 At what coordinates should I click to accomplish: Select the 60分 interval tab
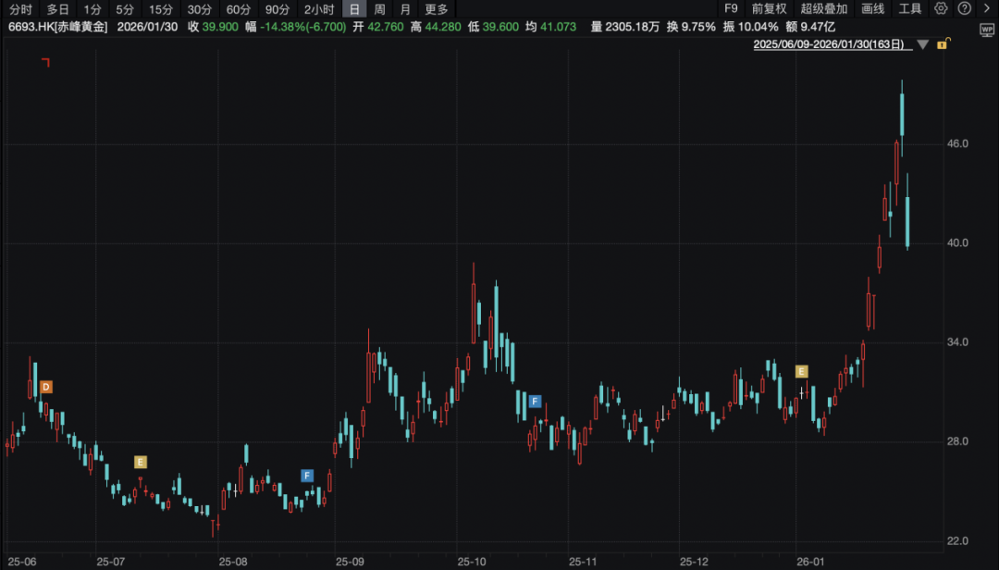[239, 9]
